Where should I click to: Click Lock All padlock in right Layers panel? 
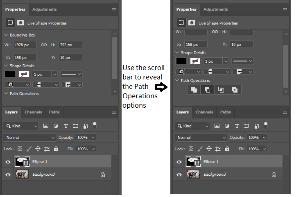227,149
